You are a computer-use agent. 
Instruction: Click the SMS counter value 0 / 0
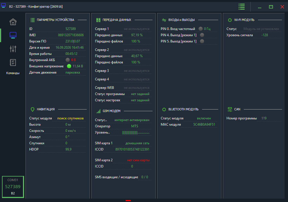[x=145, y=177]
